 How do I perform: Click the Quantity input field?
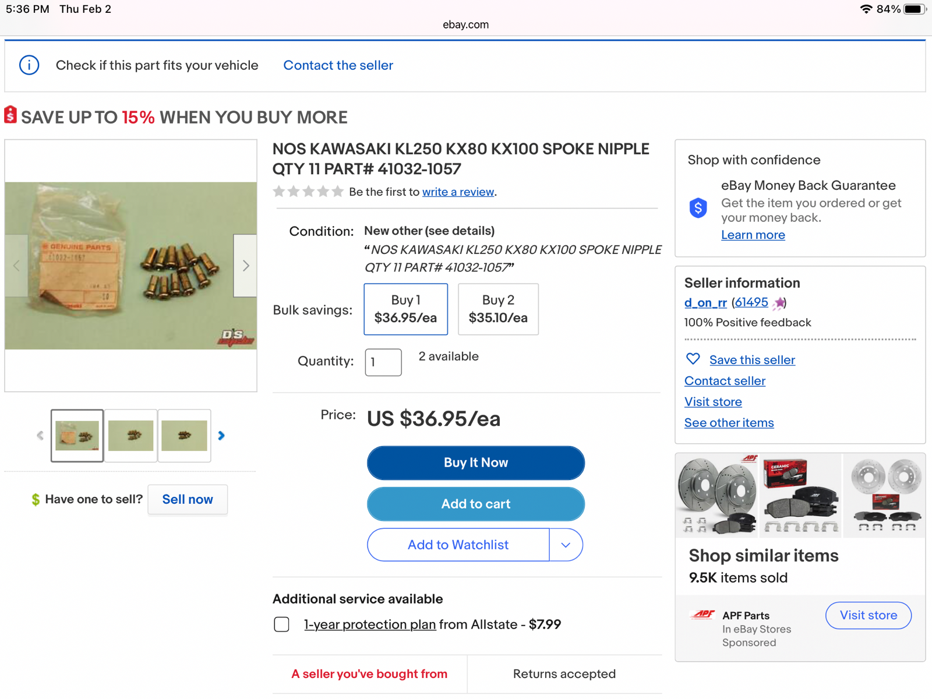pyautogui.click(x=383, y=362)
